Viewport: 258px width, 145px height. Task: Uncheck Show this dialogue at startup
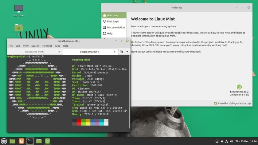tap(216, 103)
